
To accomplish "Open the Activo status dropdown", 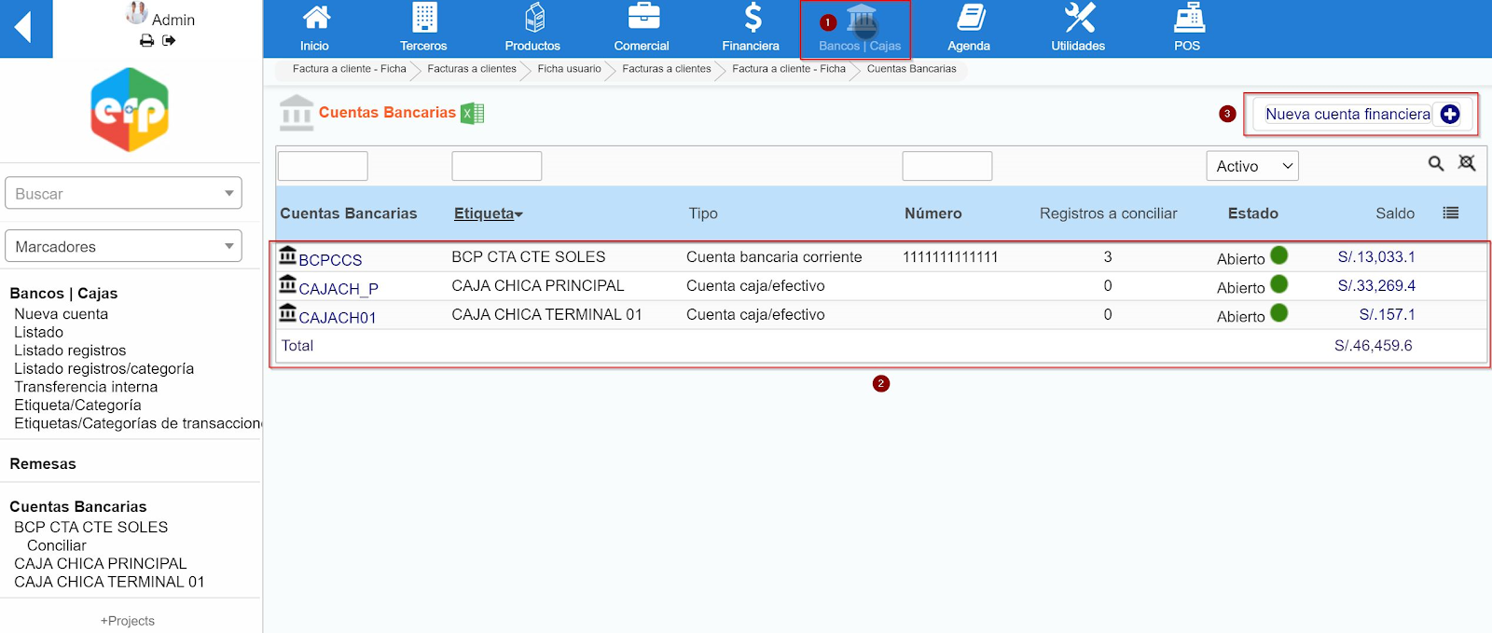I will pos(1252,166).
